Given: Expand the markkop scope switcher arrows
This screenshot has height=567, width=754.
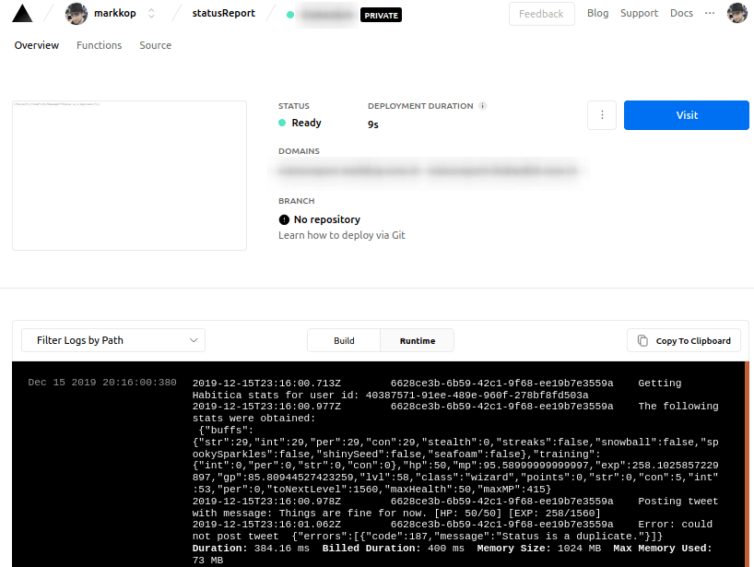Looking at the screenshot, I should click(151, 14).
